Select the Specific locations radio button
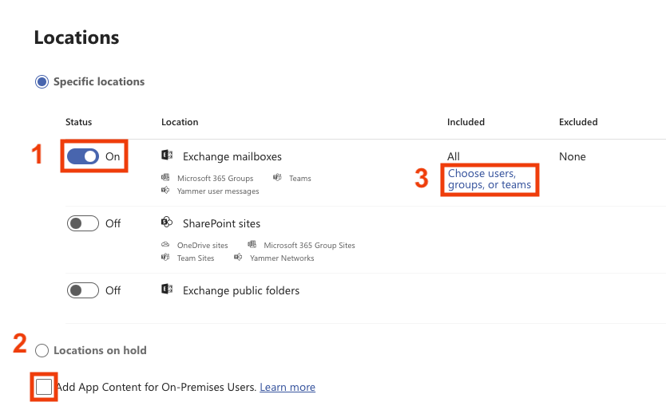This screenshot has height=406, width=666. point(42,81)
